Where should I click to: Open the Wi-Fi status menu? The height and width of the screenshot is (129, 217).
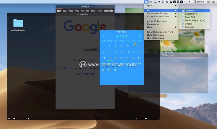click(x=185, y=2)
